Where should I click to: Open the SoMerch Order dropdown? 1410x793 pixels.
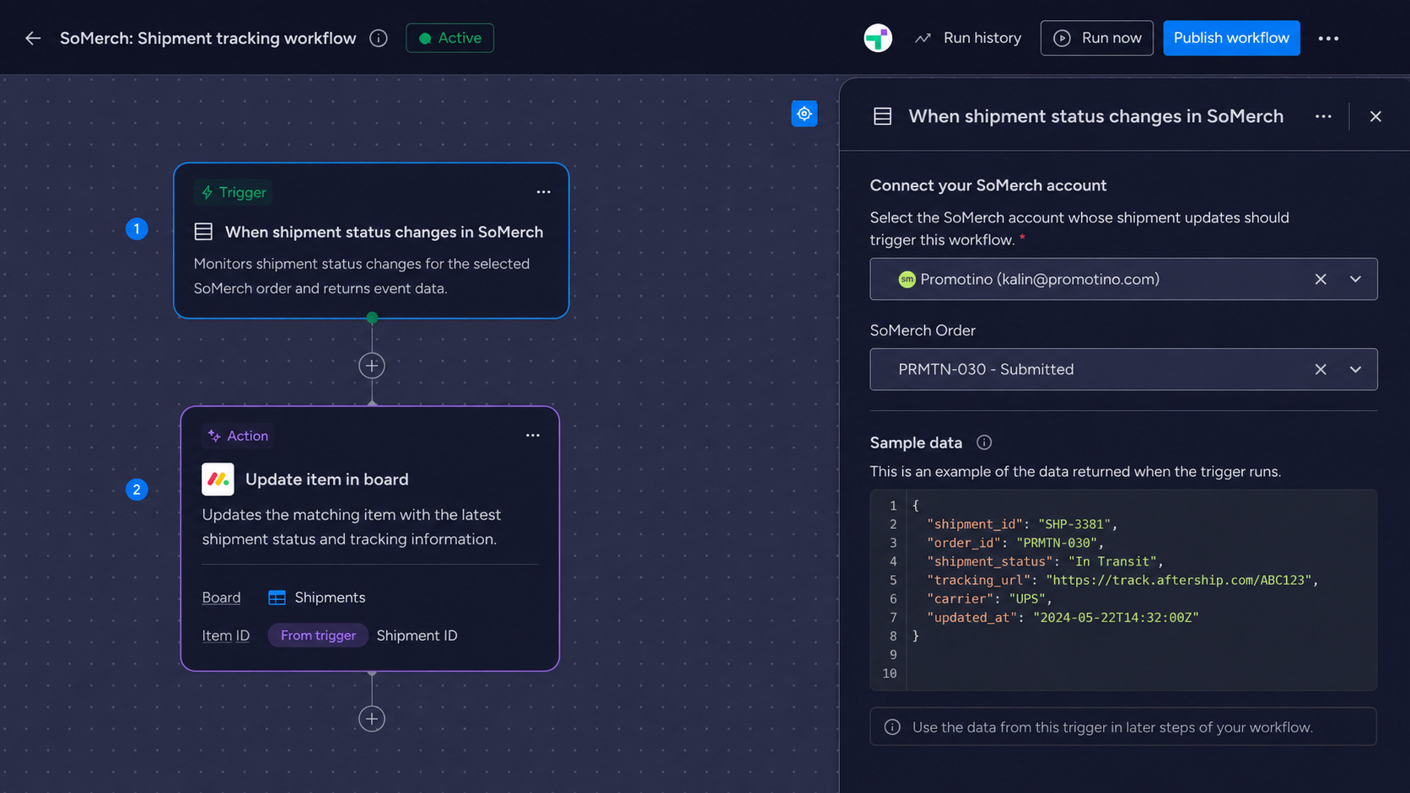point(1123,369)
